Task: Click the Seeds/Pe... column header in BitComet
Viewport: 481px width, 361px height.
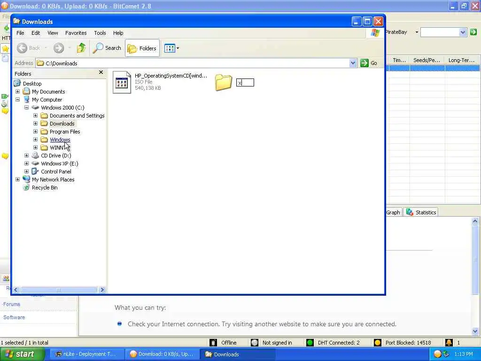Action: point(427,60)
